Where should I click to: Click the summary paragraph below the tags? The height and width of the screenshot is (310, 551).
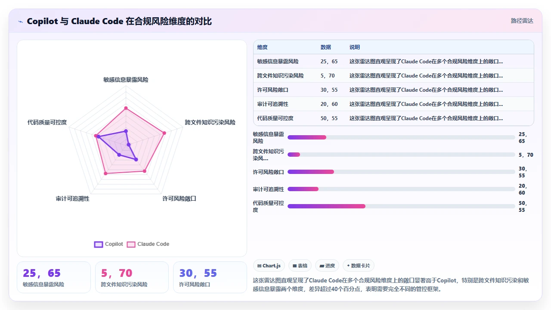coord(391,285)
